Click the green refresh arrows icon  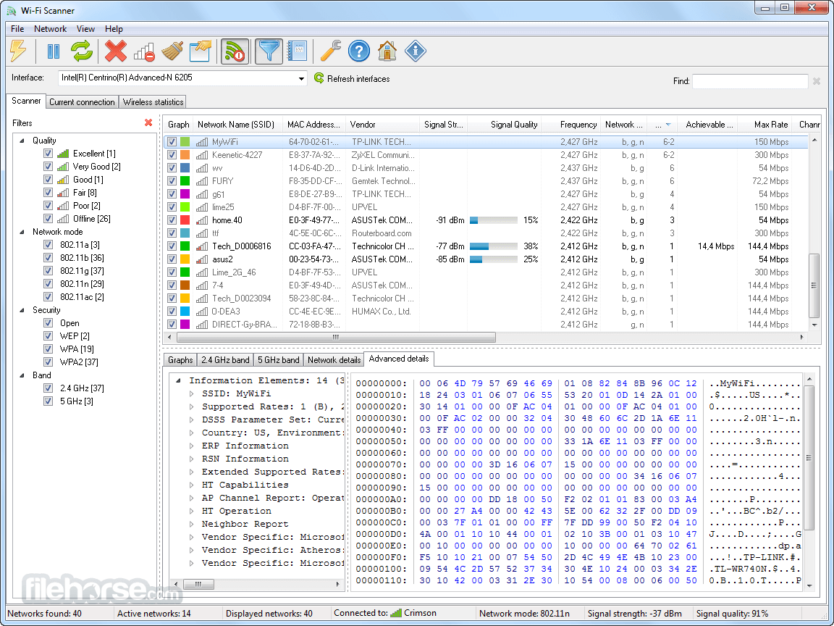point(82,51)
